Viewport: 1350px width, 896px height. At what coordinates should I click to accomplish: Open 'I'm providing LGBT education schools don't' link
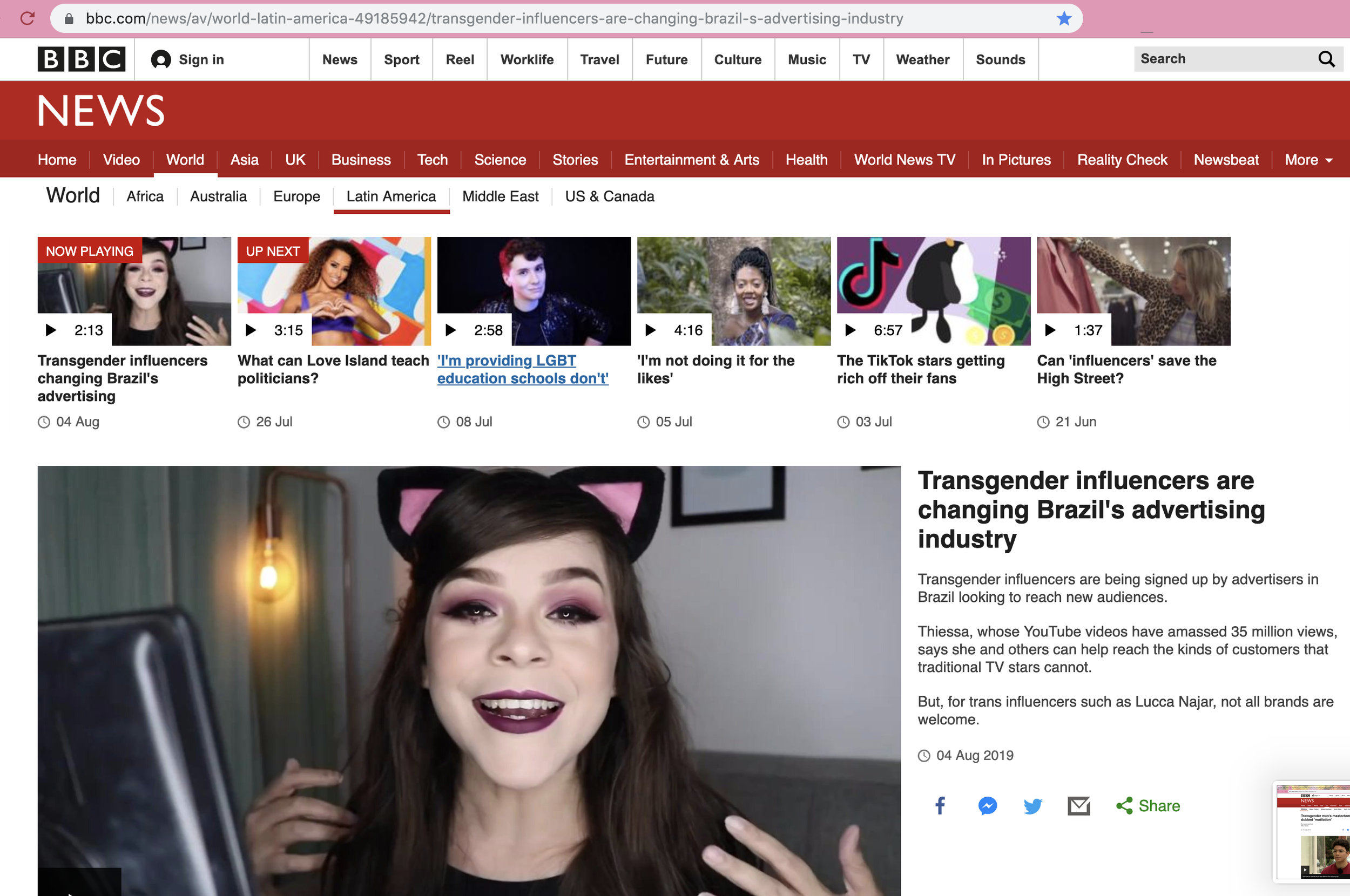point(522,370)
